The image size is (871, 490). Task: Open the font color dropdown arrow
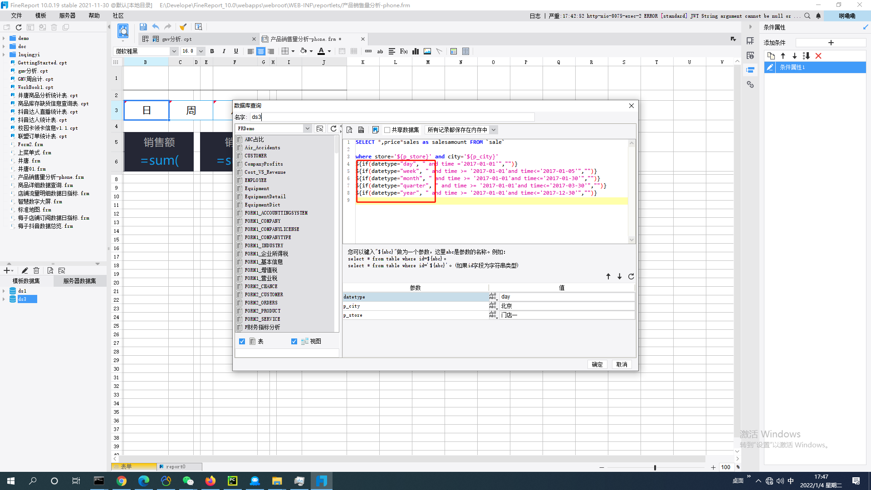click(329, 51)
